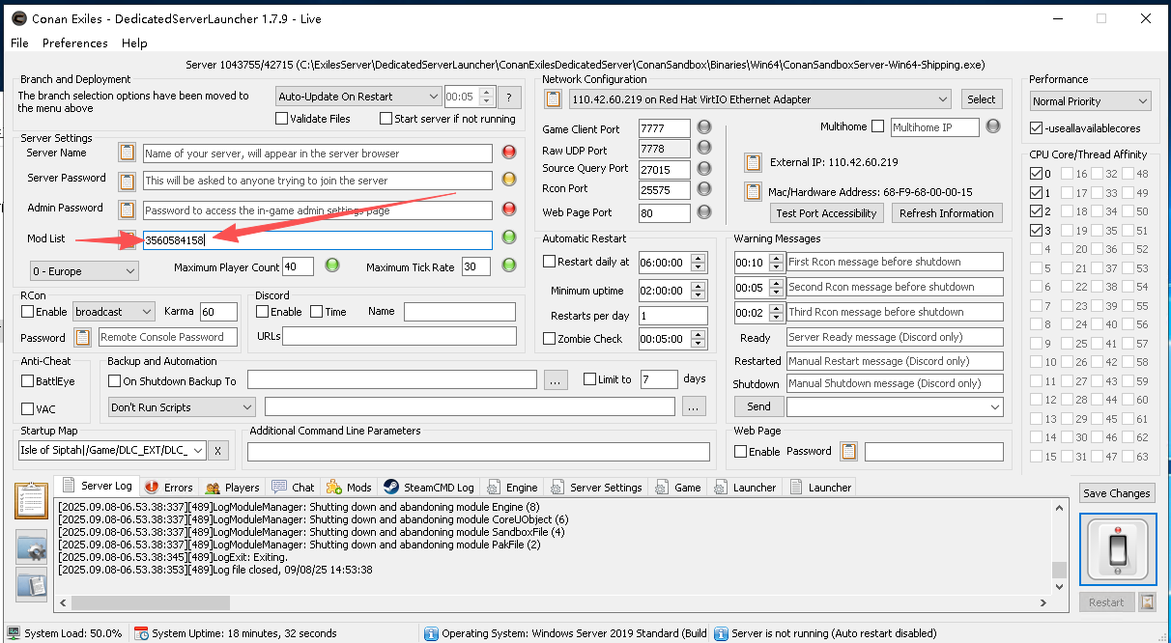Click the Source Query Port status indicator
The height and width of the screenshot is (643, 1171).
point(704,168)
